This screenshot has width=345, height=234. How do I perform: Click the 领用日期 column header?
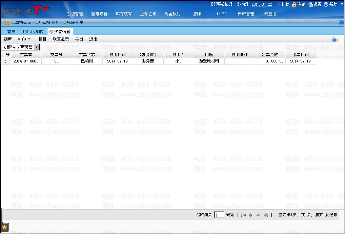point(118,55)
